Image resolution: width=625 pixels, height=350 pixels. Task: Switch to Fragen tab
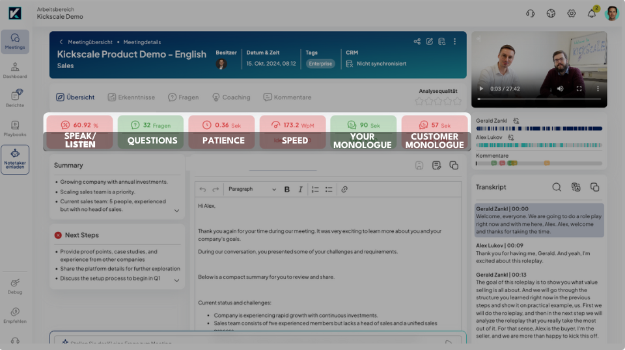(x=184, y=97)
